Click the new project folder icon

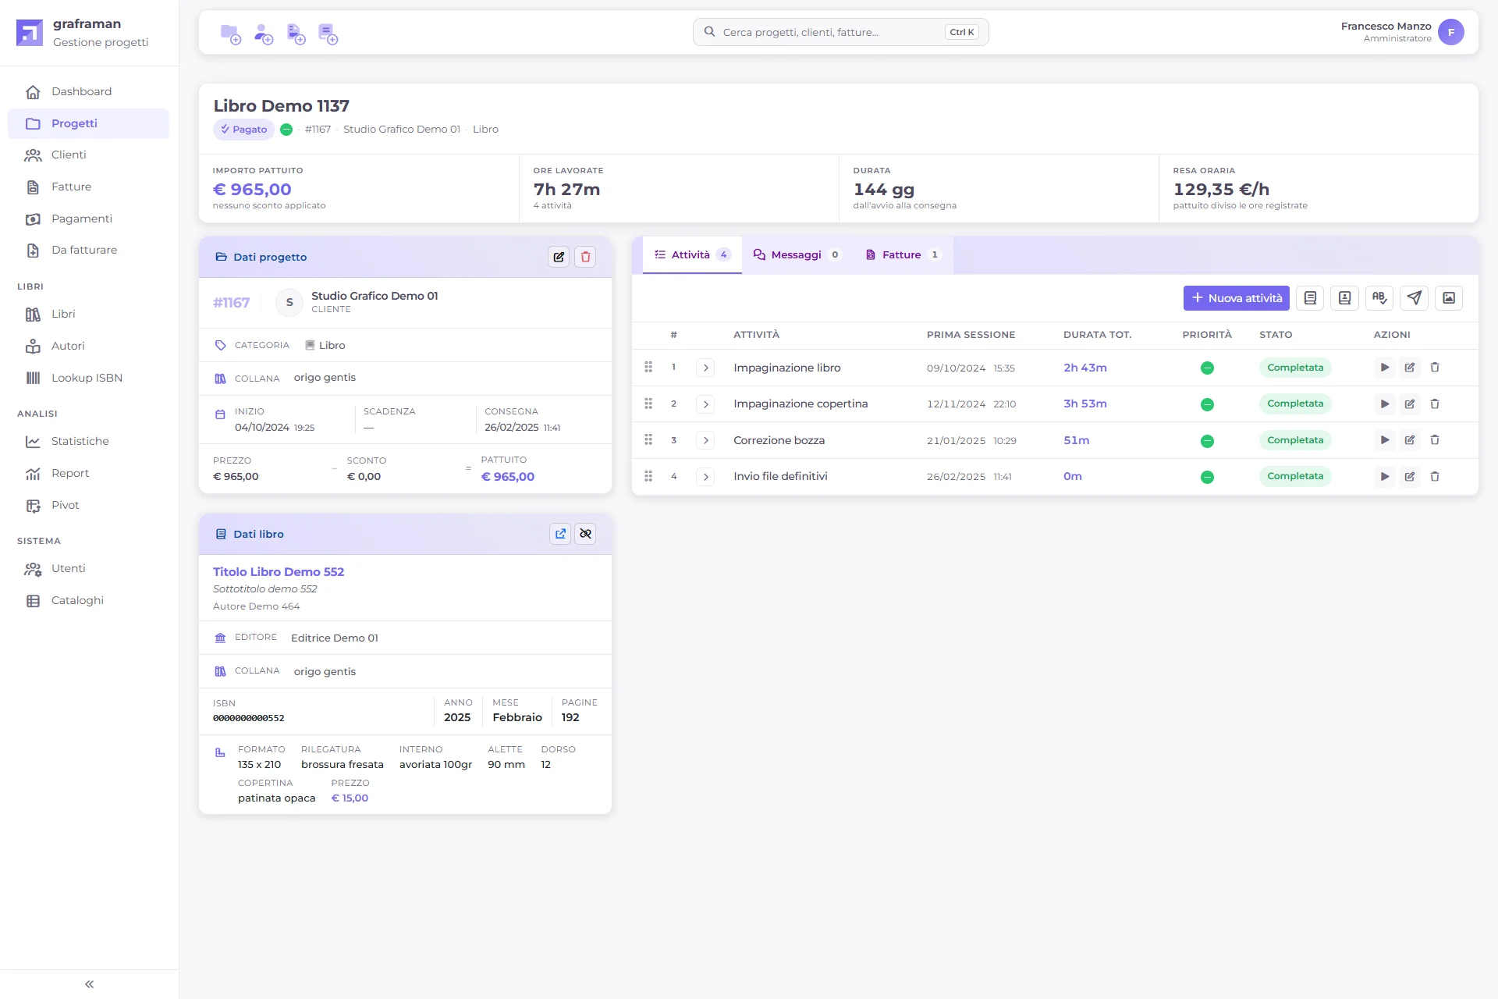(230, 34)
